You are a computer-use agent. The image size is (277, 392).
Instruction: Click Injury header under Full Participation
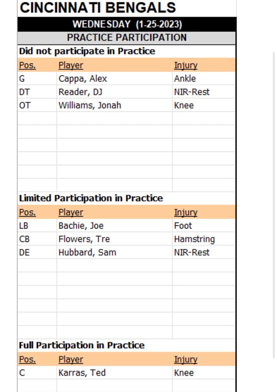(186, 359)
